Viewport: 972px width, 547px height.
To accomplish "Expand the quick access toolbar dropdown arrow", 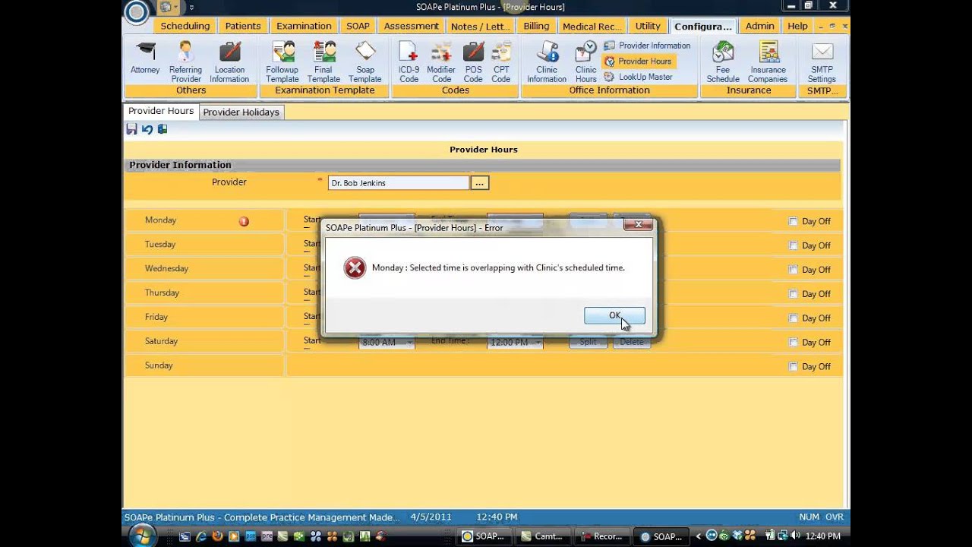I will pos(191,8).
